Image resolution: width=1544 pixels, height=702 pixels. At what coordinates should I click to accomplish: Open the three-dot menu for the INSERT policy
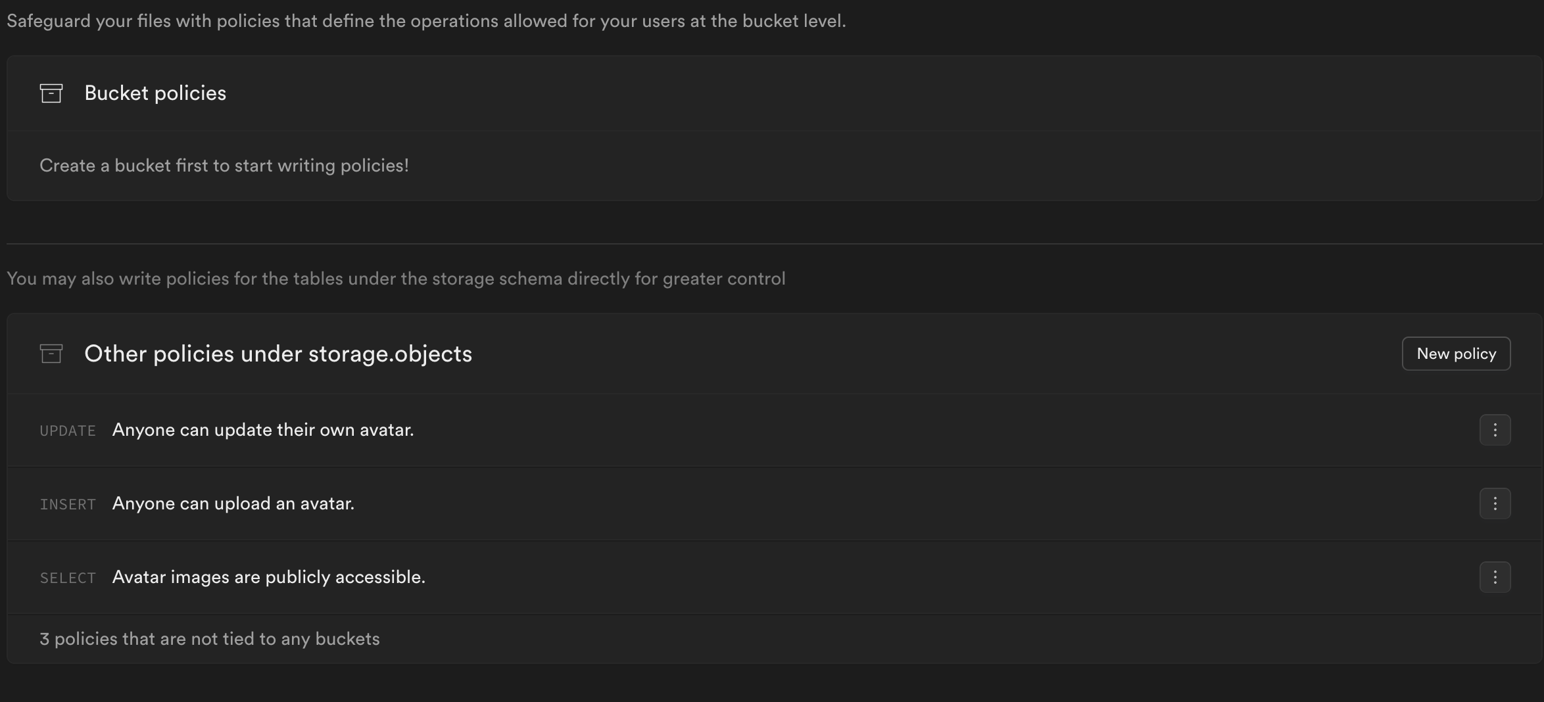(1495, 503)
